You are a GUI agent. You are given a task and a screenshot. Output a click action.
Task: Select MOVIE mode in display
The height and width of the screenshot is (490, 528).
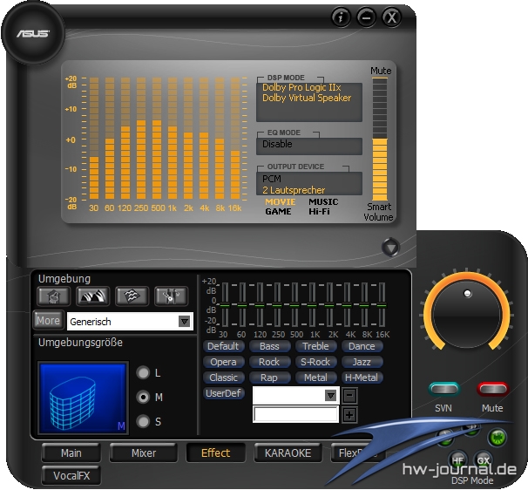click(281, 202)
